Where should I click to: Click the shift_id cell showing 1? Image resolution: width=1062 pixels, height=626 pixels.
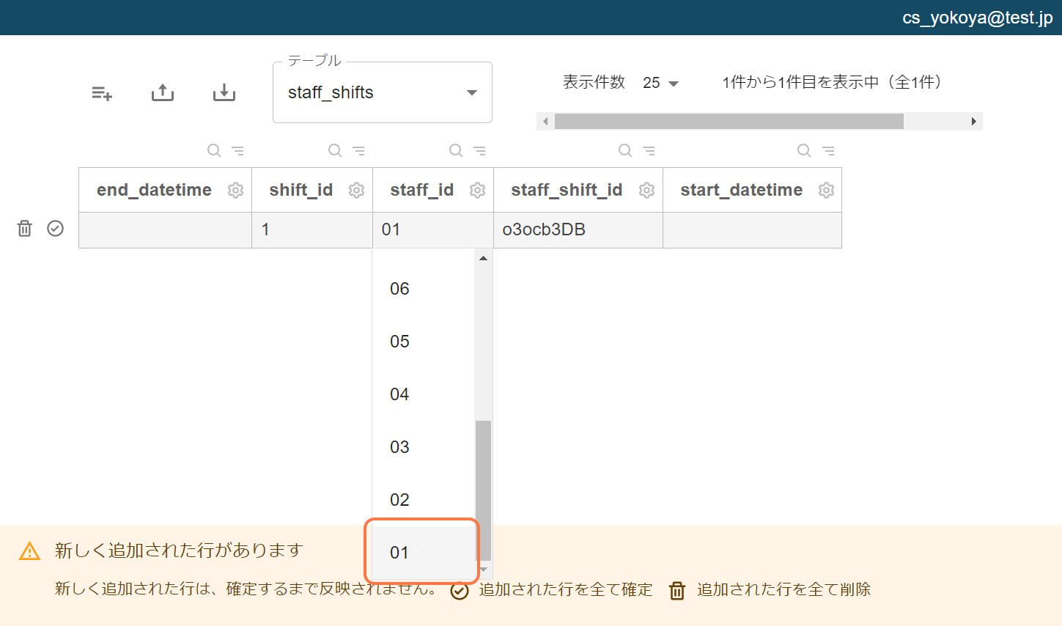312,230
